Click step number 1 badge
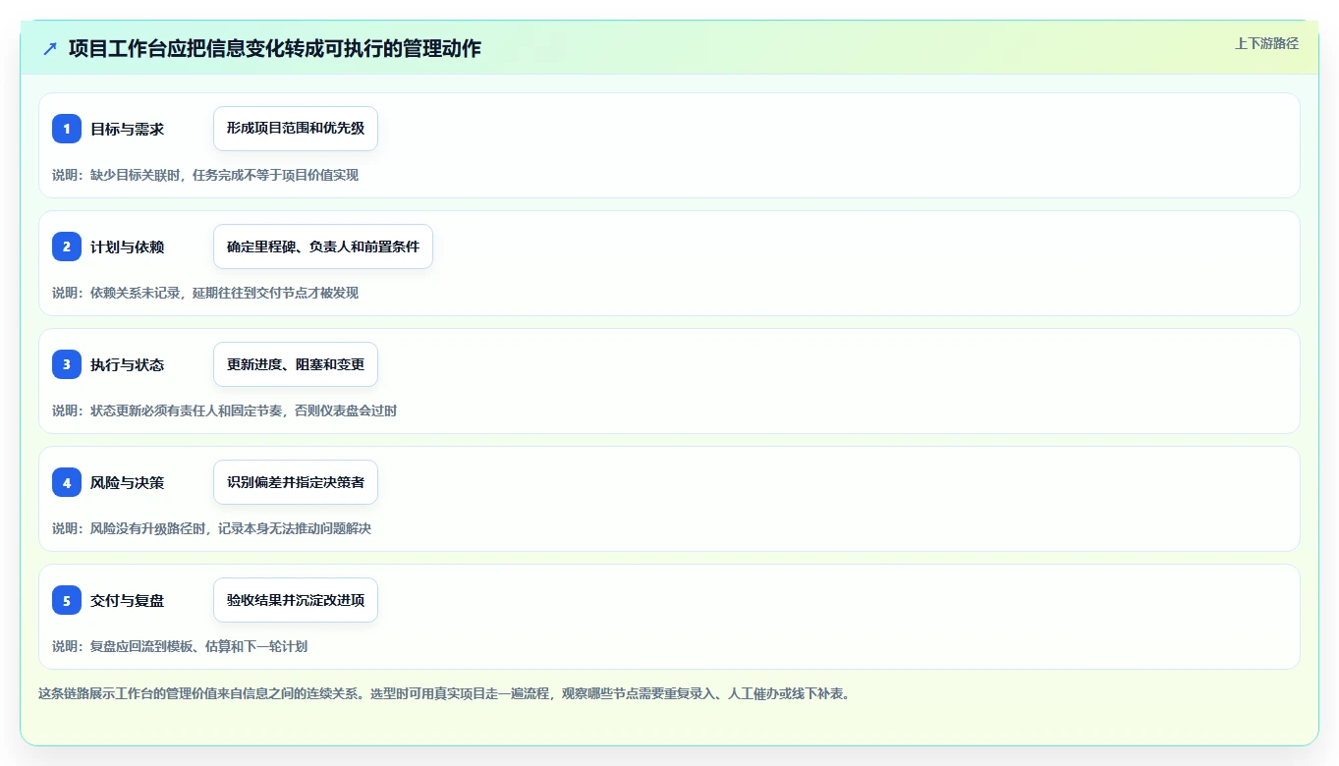Viewport: 1339px width, 766px height. click(x=67, y=129)
